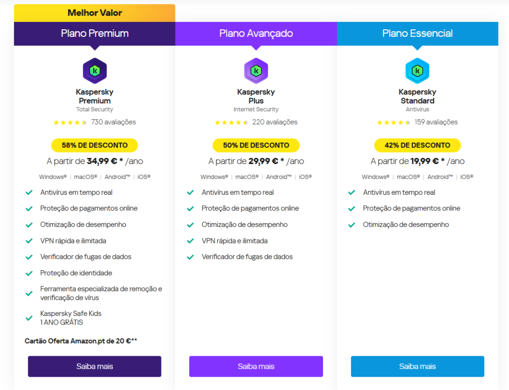This screenshot has width=509, height=390.
Task: Click checkmark beside Kaspersky Safe Kids
Action: click(x=29, y=318)
